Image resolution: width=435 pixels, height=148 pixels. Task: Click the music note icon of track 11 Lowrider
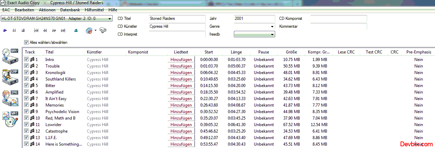(x=32, y=125)
